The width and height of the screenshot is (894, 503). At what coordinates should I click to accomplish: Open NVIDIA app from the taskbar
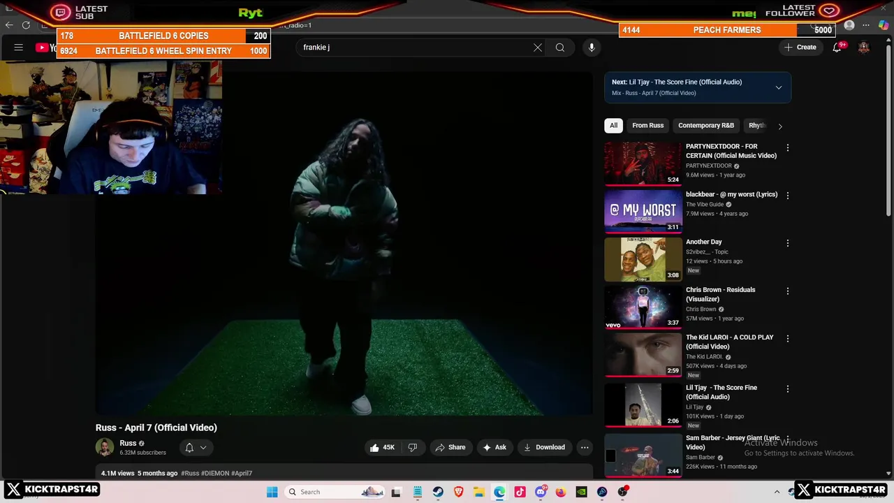tap(581, 492)
